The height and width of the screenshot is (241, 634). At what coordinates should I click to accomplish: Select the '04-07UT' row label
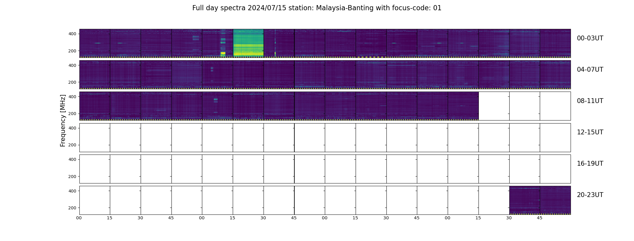[590, 70]
